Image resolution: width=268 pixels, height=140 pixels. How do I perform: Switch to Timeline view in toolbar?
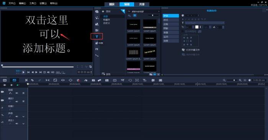tap(15, 80)
